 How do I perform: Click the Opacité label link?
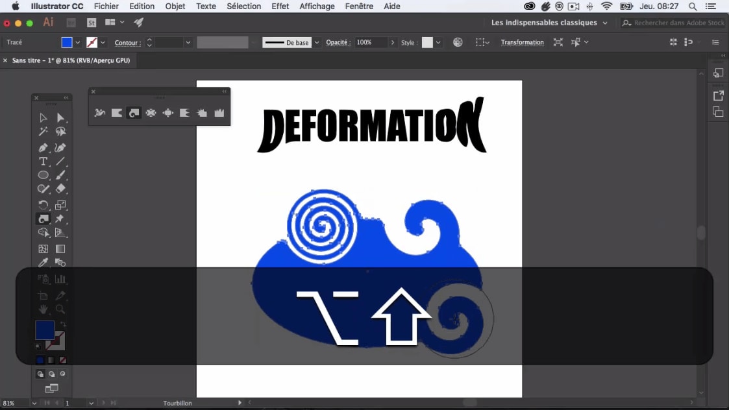[338, 43]
